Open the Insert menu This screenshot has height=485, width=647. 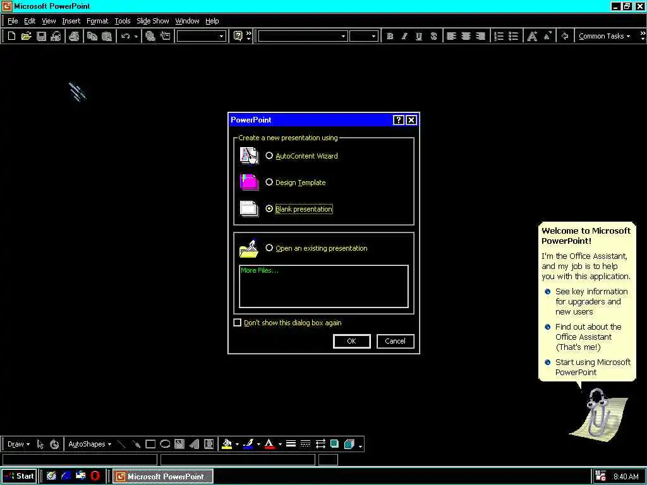click(71, 21)
